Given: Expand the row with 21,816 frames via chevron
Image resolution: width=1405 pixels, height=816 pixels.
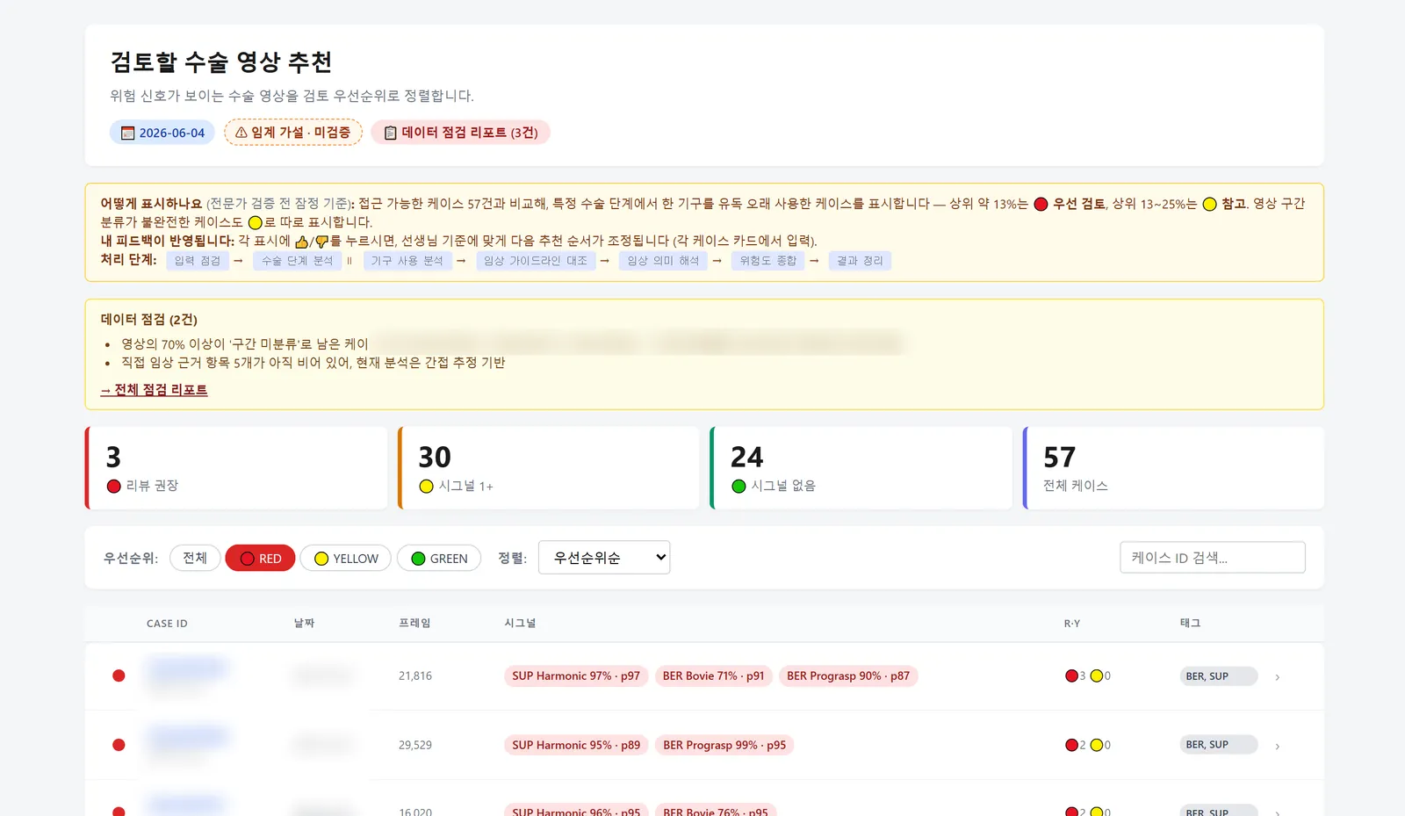Looking at the screenshot, I should (1278, 677).
